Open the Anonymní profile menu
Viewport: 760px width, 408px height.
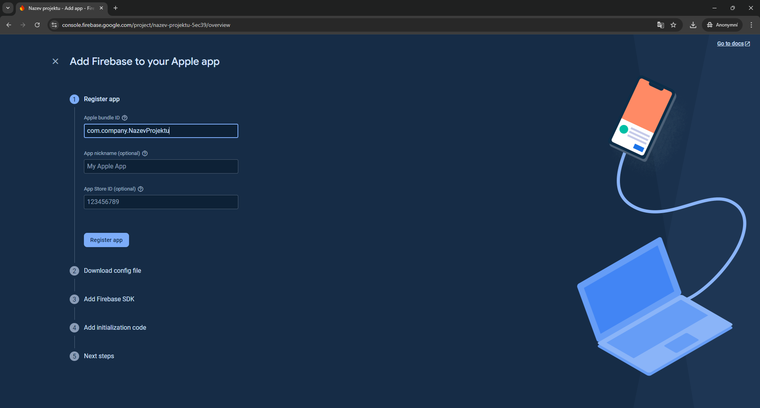(722, 25)
